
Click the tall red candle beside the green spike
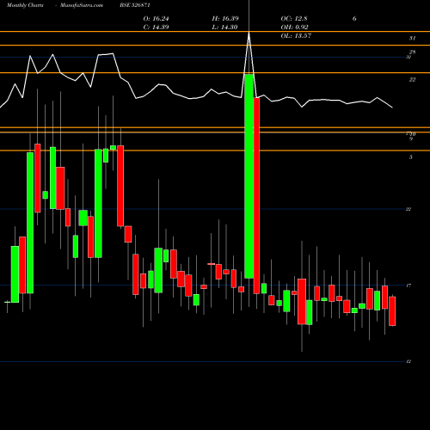[256, 196]
